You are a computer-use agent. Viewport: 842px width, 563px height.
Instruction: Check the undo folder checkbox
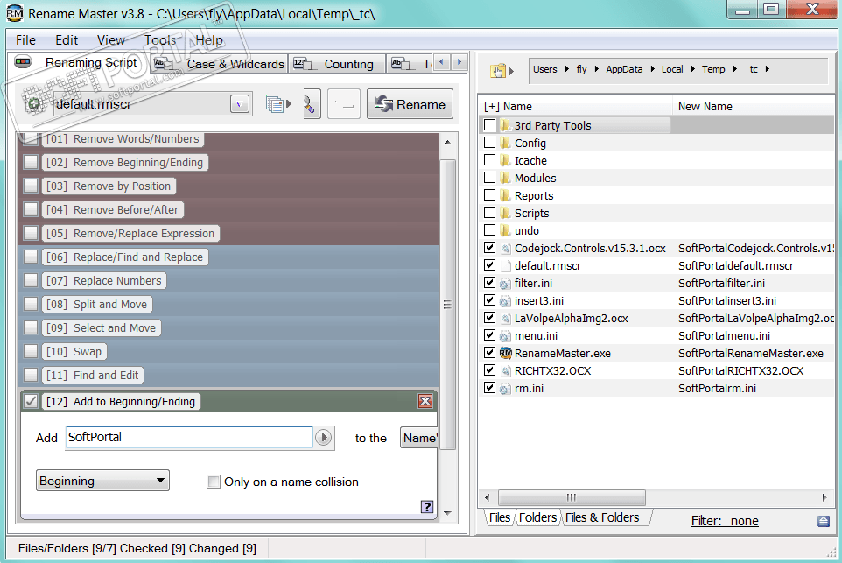pyautogui.click(x=489, y=230)
